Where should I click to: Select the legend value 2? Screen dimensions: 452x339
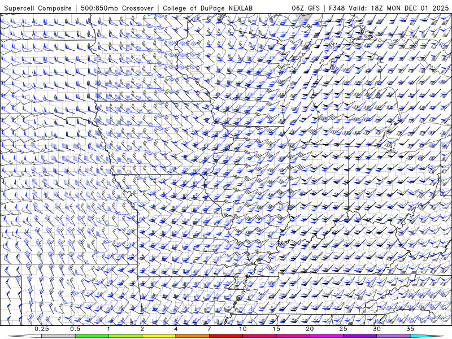[142, 329]
